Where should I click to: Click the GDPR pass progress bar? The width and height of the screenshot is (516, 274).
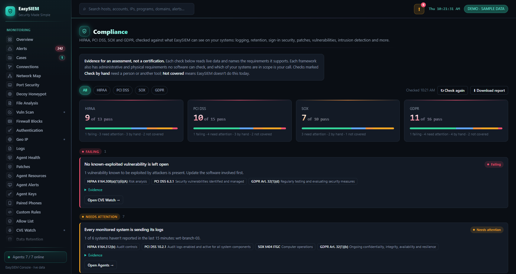click(x=456, y=128)
